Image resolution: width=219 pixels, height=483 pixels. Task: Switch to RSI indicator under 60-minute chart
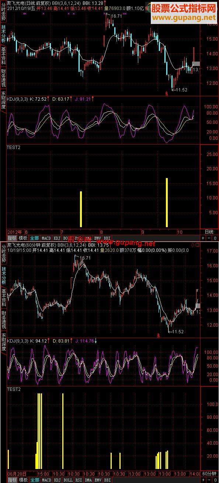[x=79, y=480]
